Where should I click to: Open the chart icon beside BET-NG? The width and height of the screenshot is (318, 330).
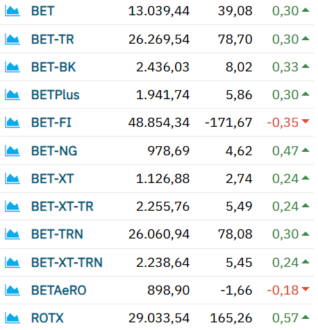click(12, 151)
